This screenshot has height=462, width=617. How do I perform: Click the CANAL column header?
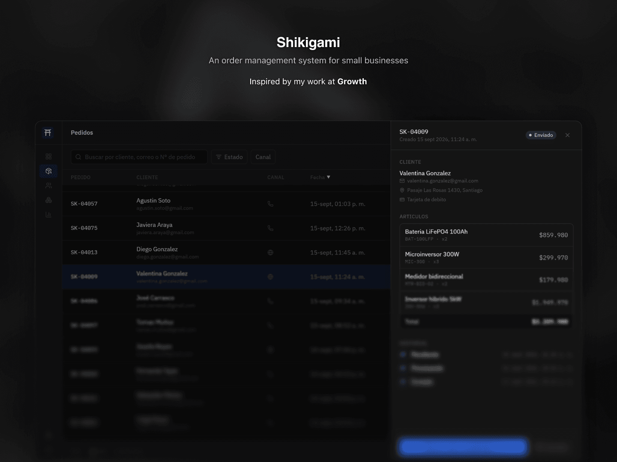276,178
